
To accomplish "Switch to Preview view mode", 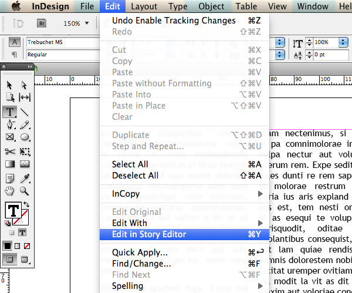I will (x=25, y=260).
